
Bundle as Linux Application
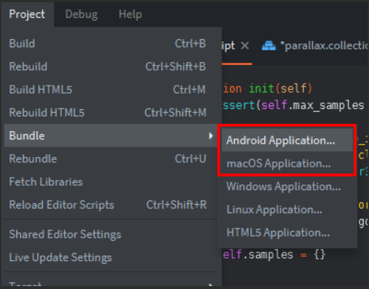tap(287, 209)
